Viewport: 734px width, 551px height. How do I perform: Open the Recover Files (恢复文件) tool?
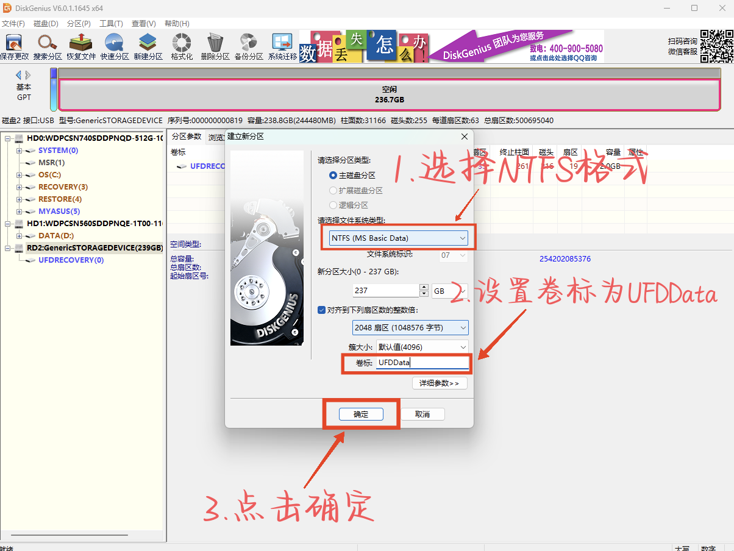click(81, 46)
